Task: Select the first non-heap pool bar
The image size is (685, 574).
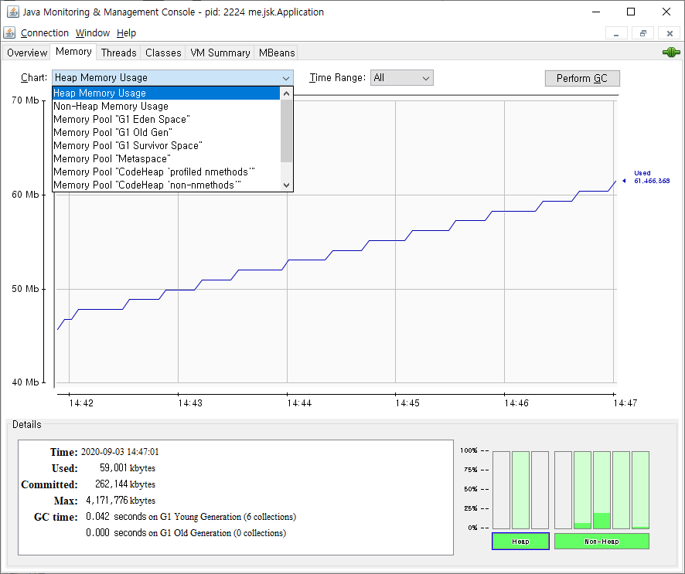Action: 563,490
